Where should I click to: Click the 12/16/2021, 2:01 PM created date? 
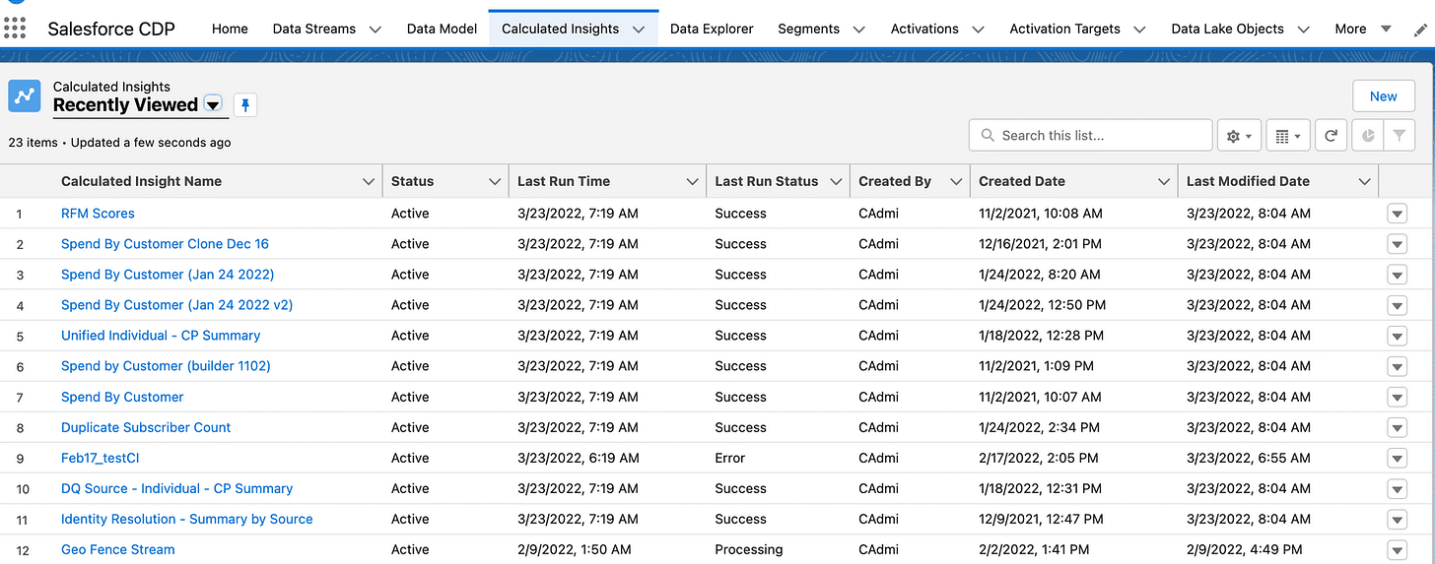[1040, 244]
